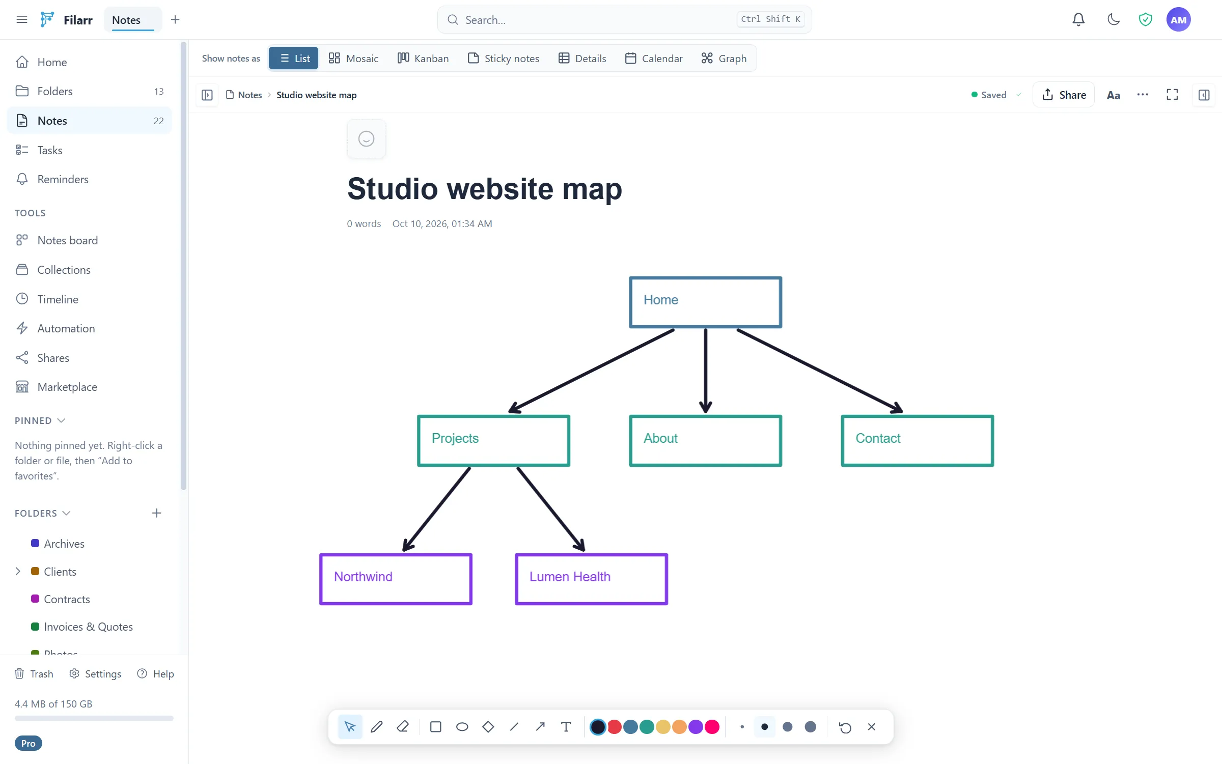Switch to Calendar view

click(x=654, y=59)
